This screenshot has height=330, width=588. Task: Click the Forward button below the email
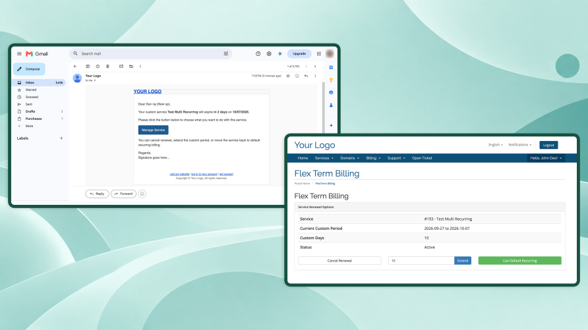click(x=123, y=194)
